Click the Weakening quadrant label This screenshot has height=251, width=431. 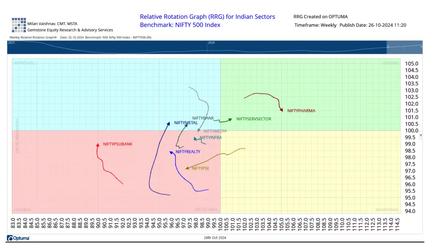click(386, 210)
